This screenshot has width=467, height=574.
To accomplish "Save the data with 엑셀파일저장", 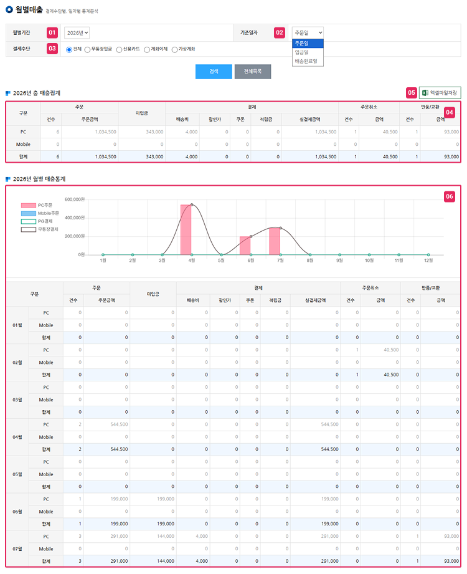I will click(x=440, y=93).
